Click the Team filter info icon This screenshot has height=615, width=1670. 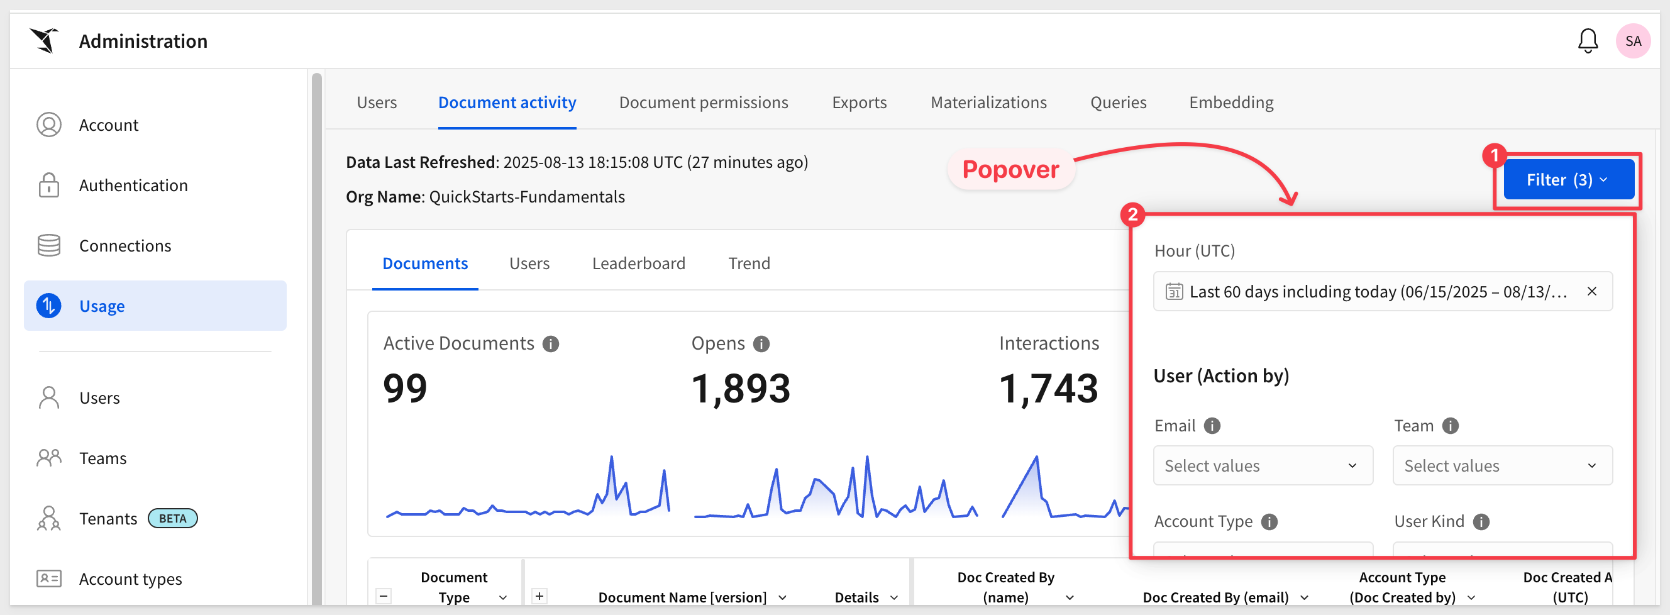1450,426
